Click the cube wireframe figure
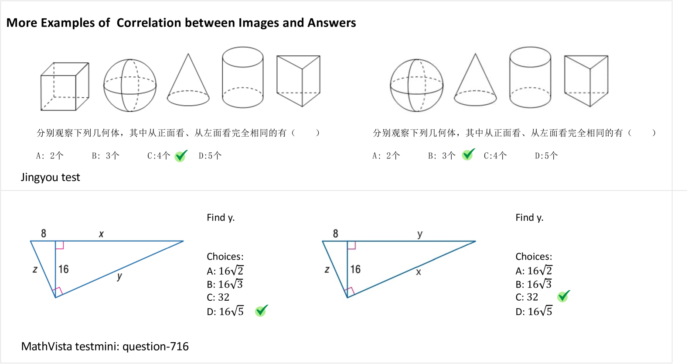This screenshot has width=688, height=364. tap(65, 86)
